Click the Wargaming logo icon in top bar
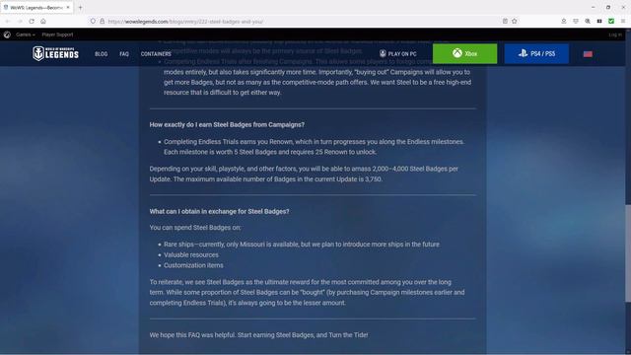631x355 pixels. coord(7,35)
